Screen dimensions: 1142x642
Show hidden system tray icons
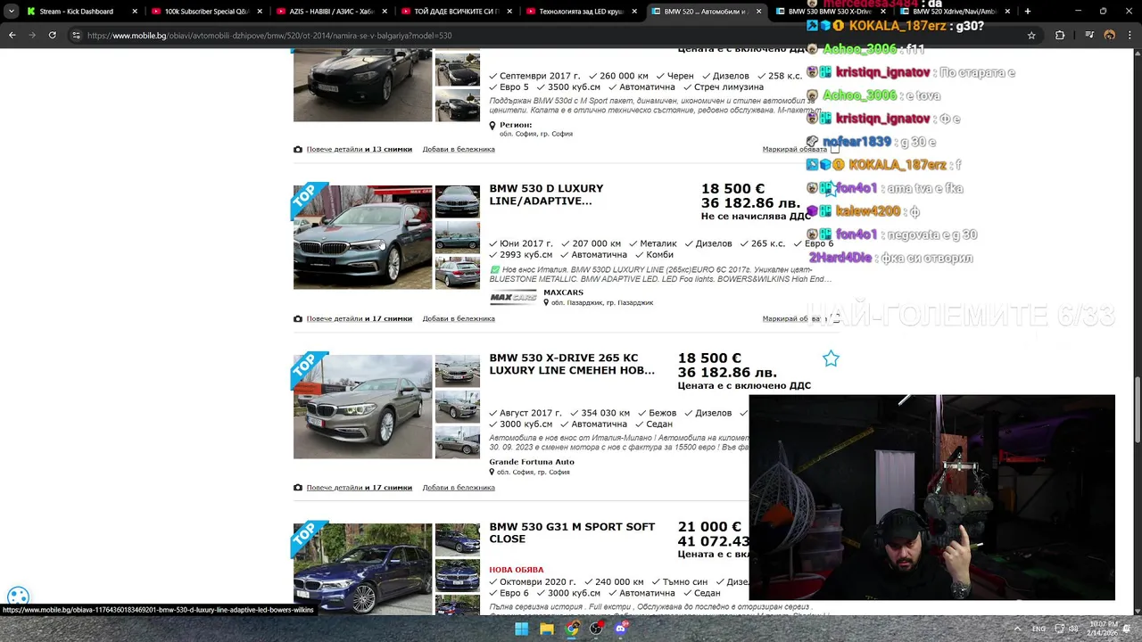(x=1017, y=629)
